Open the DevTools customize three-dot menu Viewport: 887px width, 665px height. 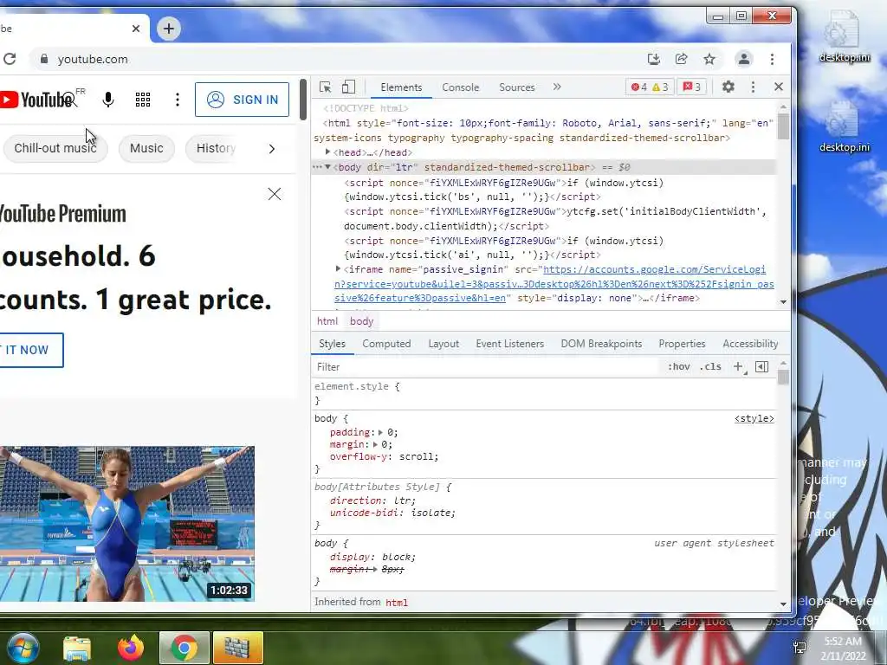(753, 87)
